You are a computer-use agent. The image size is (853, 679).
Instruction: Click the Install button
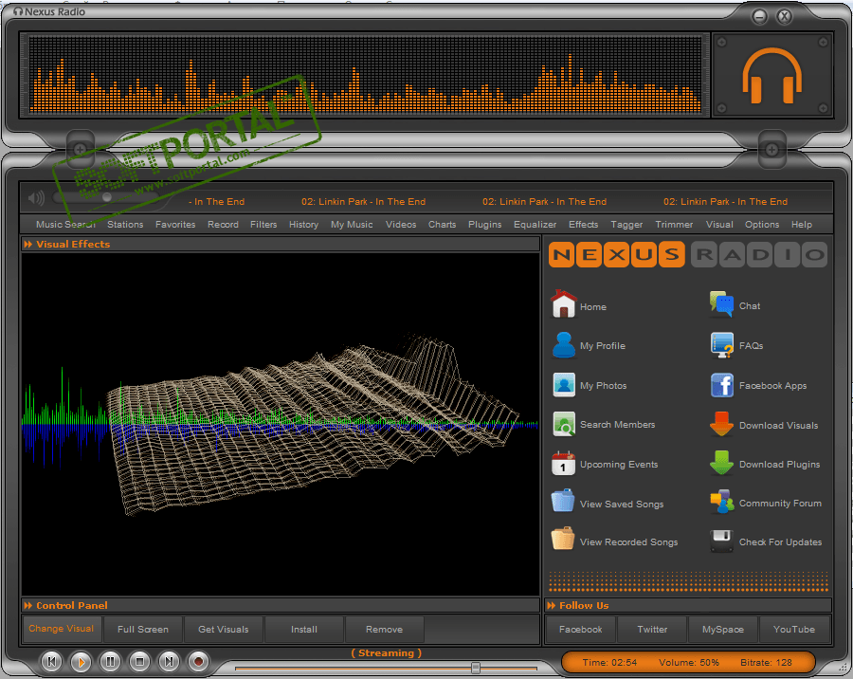(x=303, y=629)
